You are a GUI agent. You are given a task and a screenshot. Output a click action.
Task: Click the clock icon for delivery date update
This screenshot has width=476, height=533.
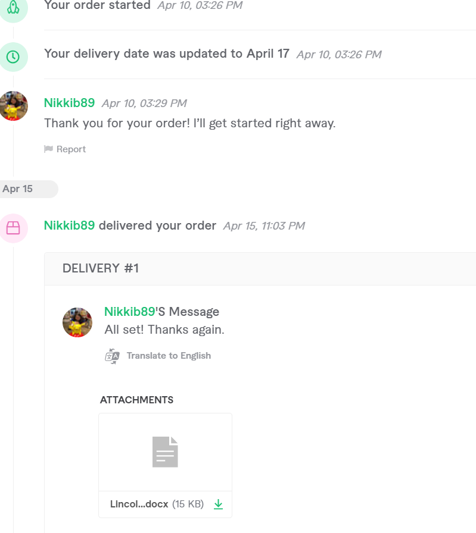[x=13, y=57]
